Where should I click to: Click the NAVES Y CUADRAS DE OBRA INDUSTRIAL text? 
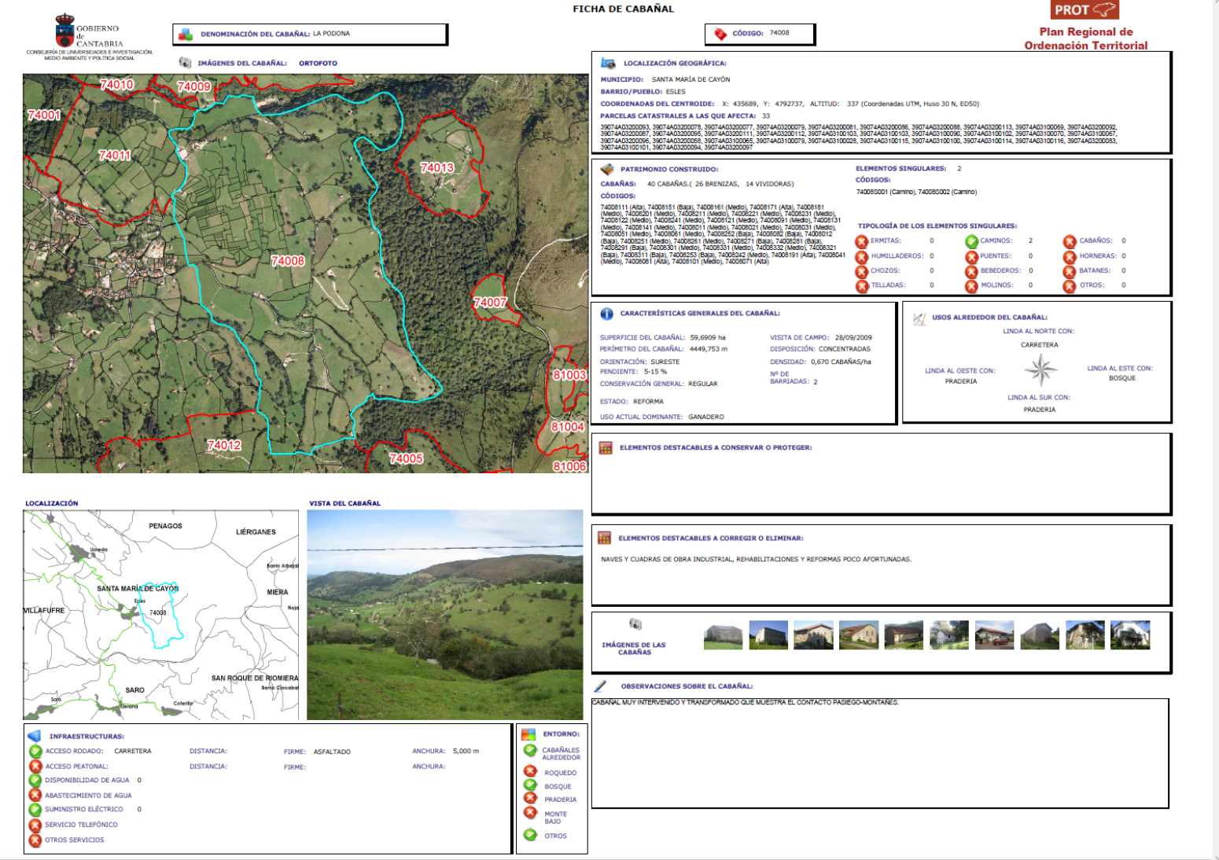[757, 560]
